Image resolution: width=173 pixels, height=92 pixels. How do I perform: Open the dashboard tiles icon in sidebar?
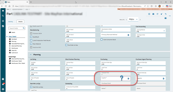click(x=3, y=26)
